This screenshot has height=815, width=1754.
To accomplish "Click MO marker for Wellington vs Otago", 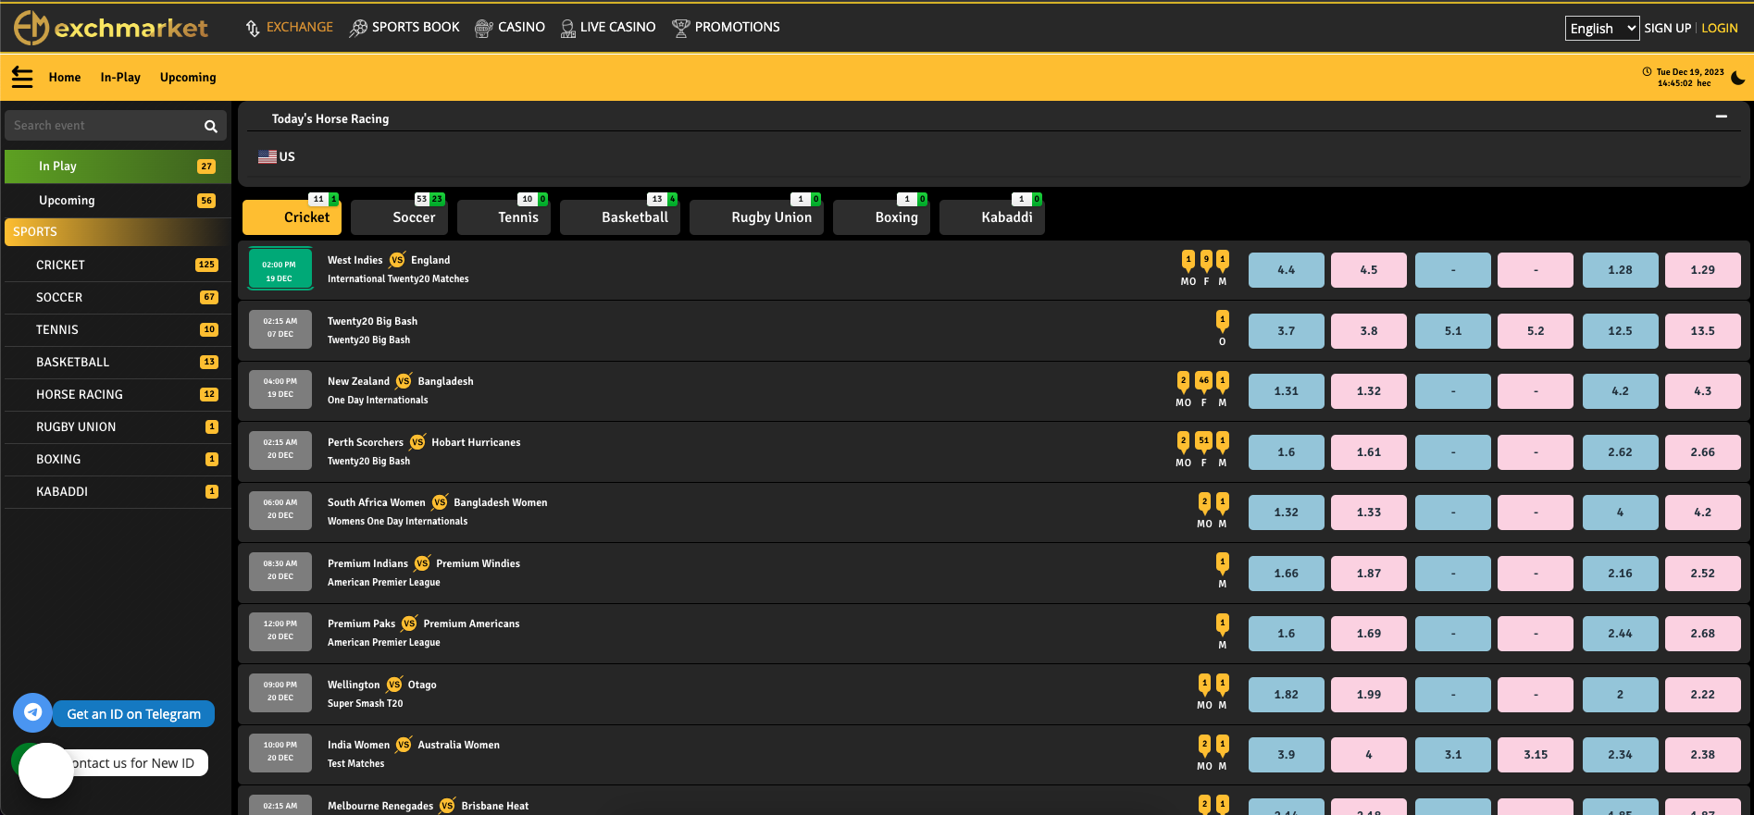I will click(1204, 693).
